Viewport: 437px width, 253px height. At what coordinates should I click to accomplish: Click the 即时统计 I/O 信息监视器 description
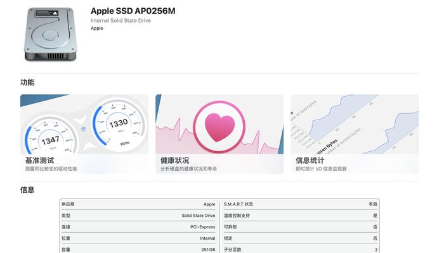(321, 168)
